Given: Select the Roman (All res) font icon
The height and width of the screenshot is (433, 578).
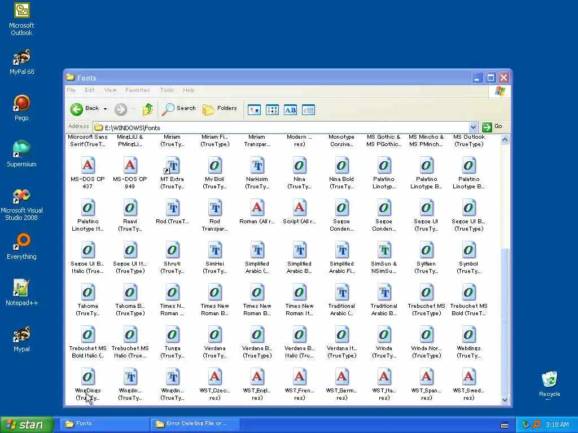Looking at the screenshot, I should pyautogui.click(x=257, y=207).
